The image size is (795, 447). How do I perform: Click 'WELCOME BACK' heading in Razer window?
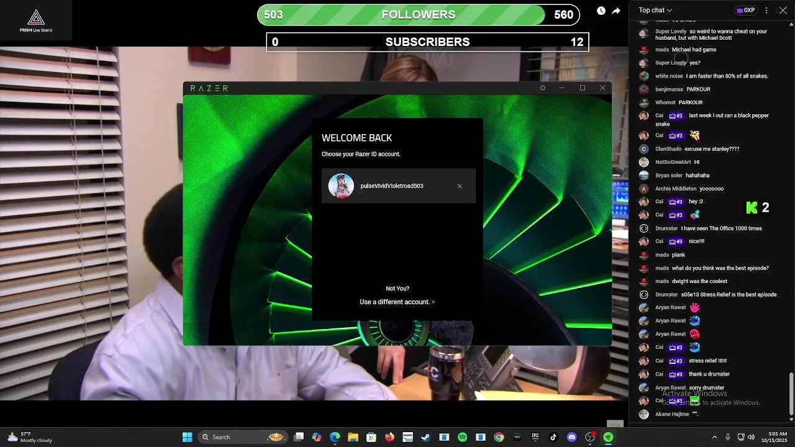(x=357, y=138)
